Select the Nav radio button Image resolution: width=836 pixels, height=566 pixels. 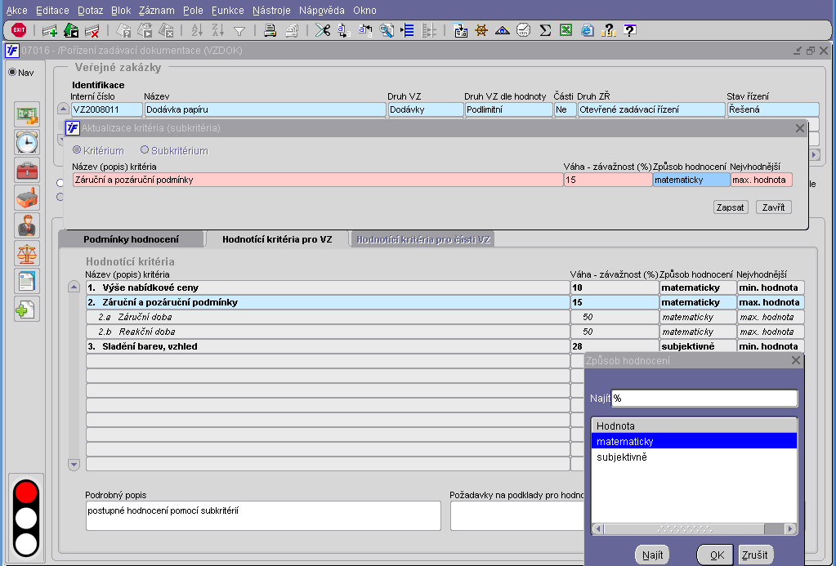pyautogui.click(x=12, y=73)
